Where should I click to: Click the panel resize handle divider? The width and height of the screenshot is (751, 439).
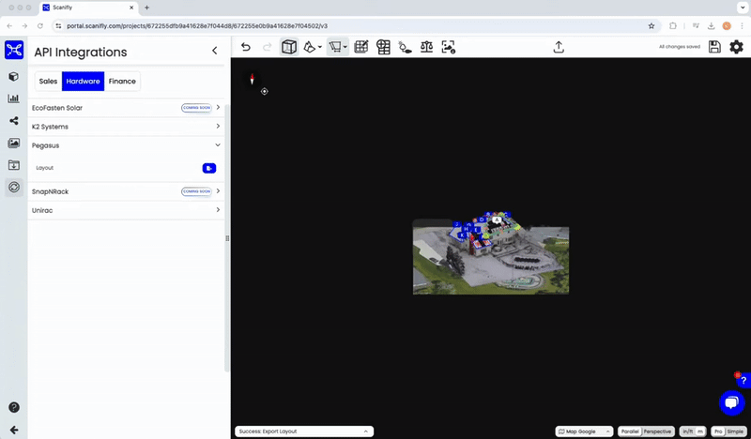pos(227,238)
